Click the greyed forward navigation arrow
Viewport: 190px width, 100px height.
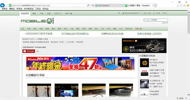7,5
